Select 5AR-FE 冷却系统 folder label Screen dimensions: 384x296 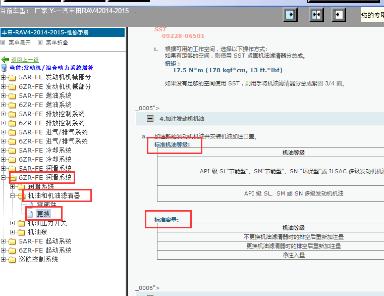(x=45, y=151)
